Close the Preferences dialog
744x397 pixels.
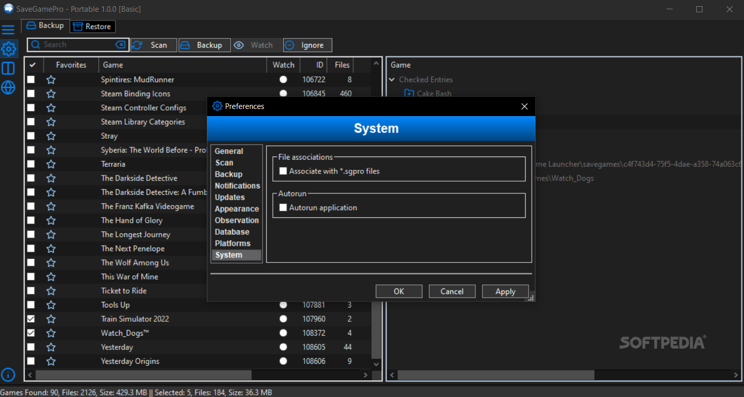click(524, 106)
